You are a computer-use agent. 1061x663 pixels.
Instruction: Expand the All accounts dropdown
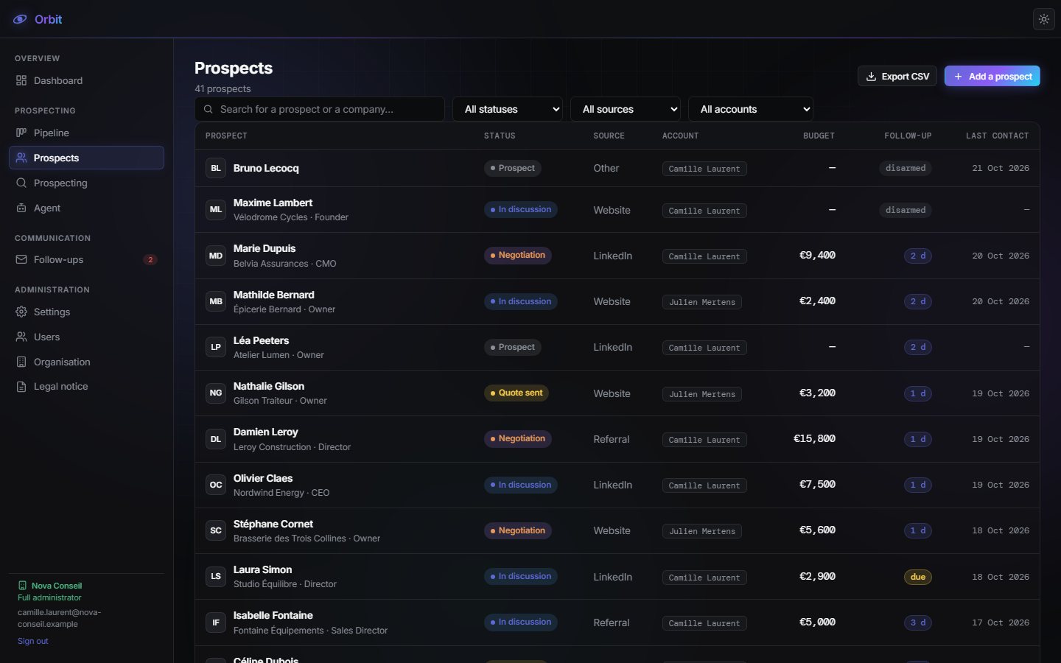[751, 109]
